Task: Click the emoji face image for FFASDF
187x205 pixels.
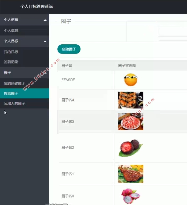Action: point(131,80)
